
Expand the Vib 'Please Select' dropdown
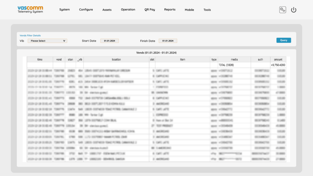click(47, 41)
